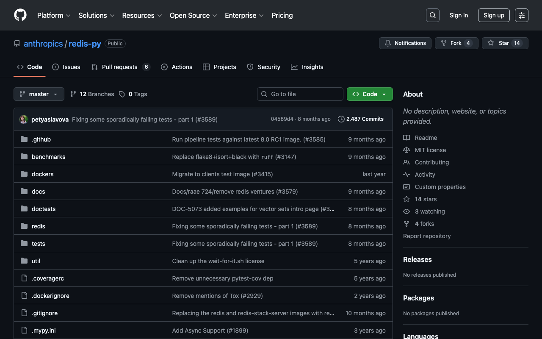The image size is (542, 339).
Task: Click the petyaslavova avatar thumbnail
Action: 24,119
